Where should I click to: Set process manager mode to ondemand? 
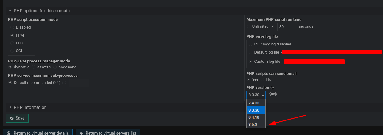[55, 67]
